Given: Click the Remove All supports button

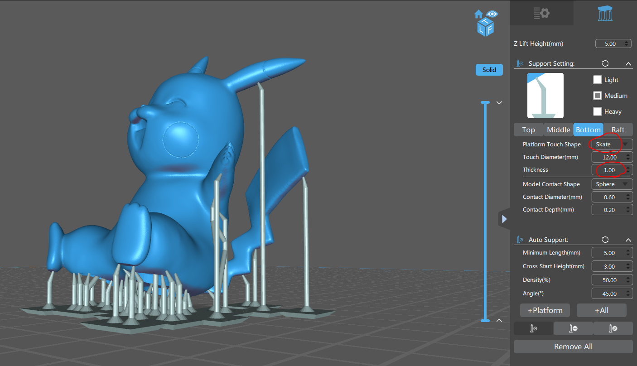Looking at the screenshot, I should tap(573, 347).
